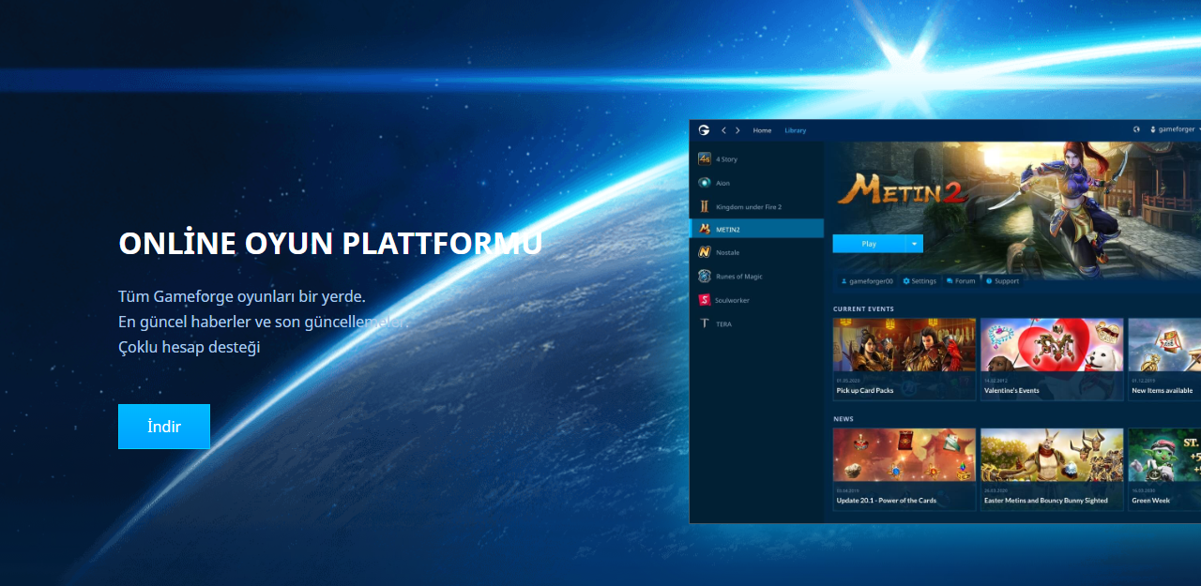Click the forward navigation arrow
1201x586 pixels.
coord(737,130)
